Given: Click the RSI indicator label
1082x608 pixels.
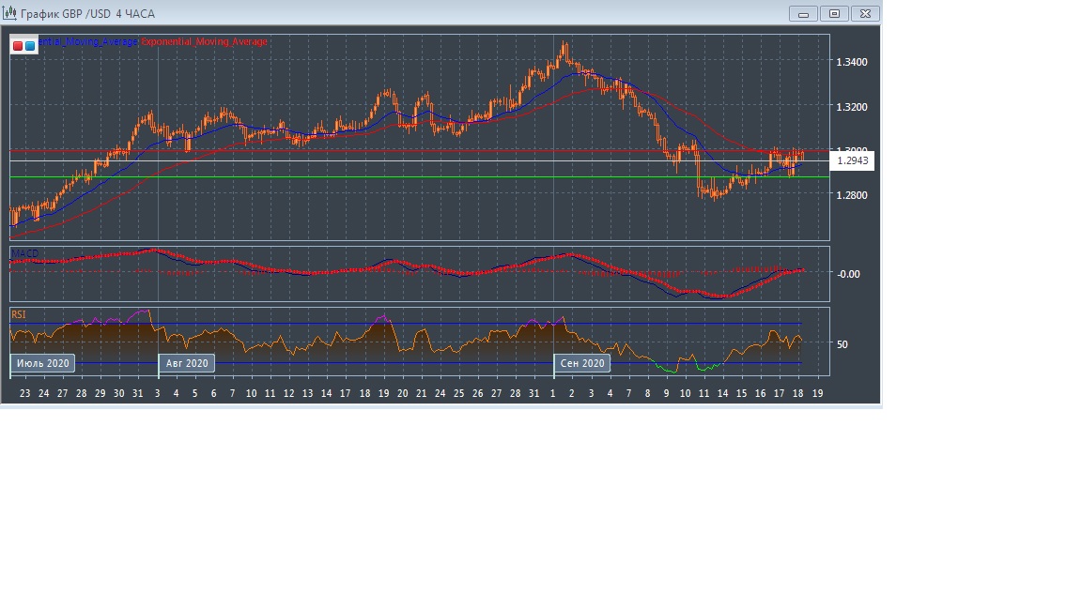Looking at the screenshot, I should [18, 313].
